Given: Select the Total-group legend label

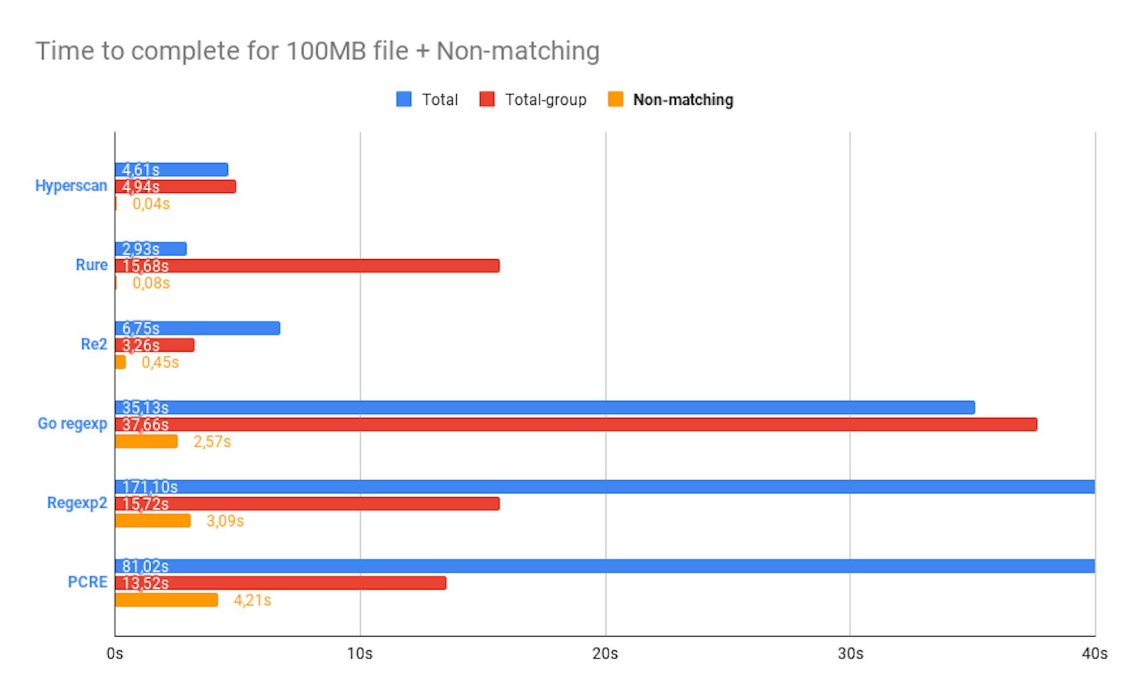Looking at the screenshot, I should (x=546, y=100).
